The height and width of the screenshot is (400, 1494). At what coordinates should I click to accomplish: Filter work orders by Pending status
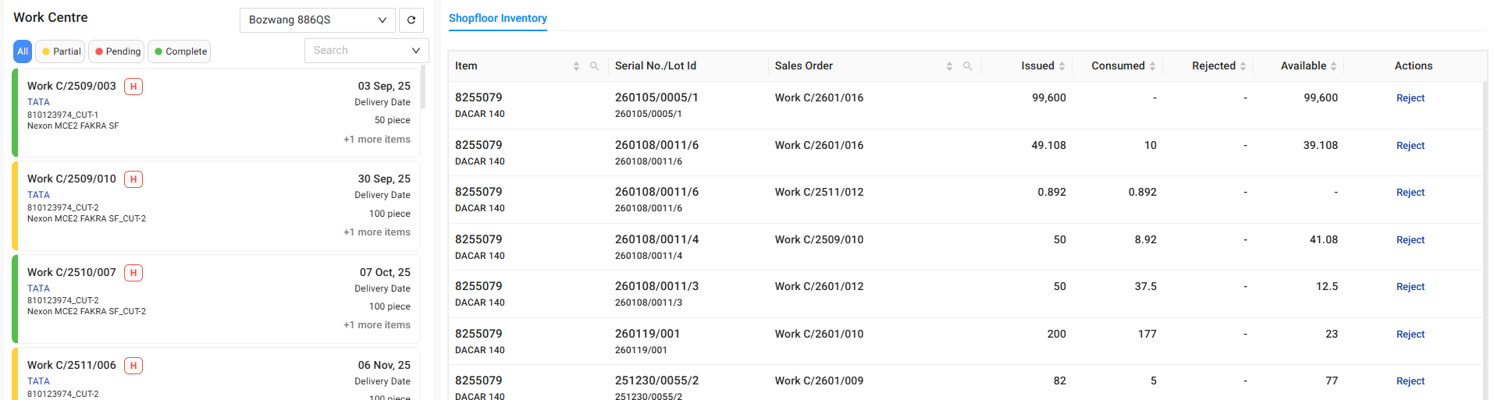(x=117, y=51)
